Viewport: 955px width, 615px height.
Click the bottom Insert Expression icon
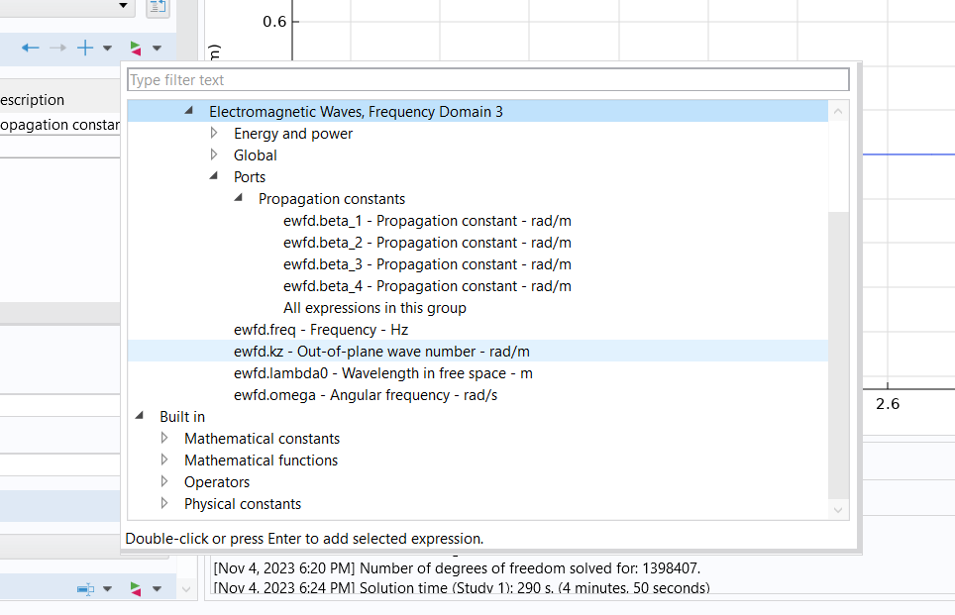[x=86, y=589]
